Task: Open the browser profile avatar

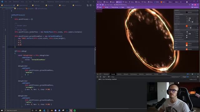Action: pyautogui.click(x=195, y=5)
